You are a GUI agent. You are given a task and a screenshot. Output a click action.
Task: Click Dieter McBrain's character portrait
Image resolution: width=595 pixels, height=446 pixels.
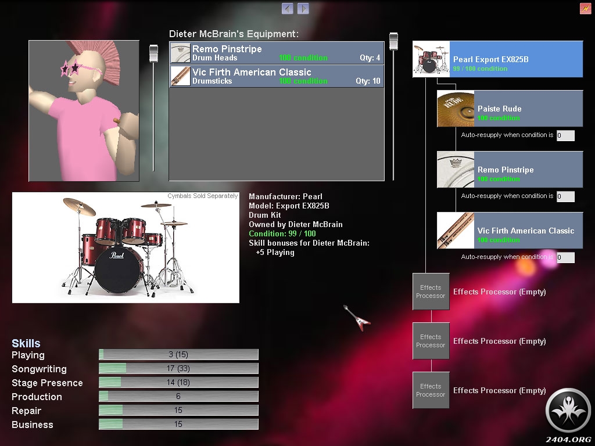point(84,110)
